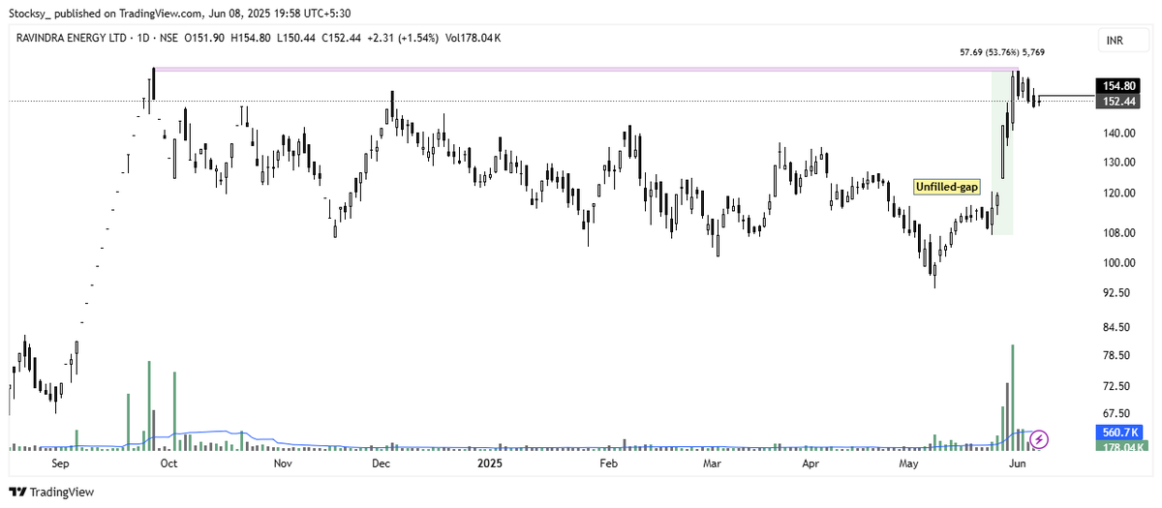Viewport: 1162px width, 508px height.
Task: Click Mar on the time axis
Action: 713,464
